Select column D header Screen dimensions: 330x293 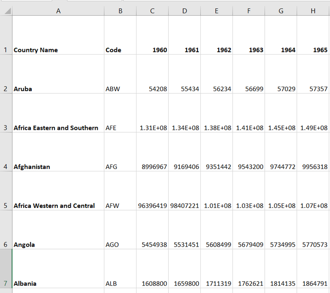pos(185,11)
